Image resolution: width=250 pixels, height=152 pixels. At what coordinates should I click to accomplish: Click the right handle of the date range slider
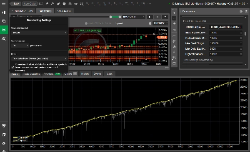point(120,17)
